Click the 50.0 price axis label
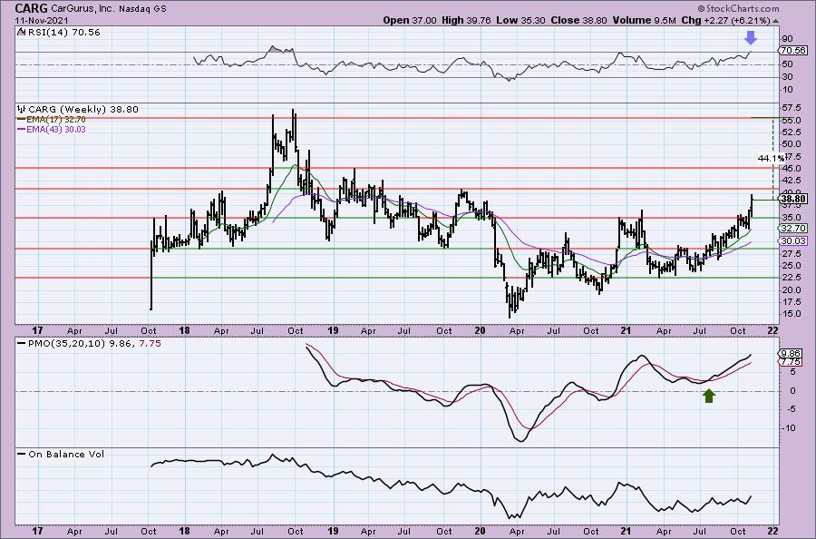816x539 pixels. 791,143
